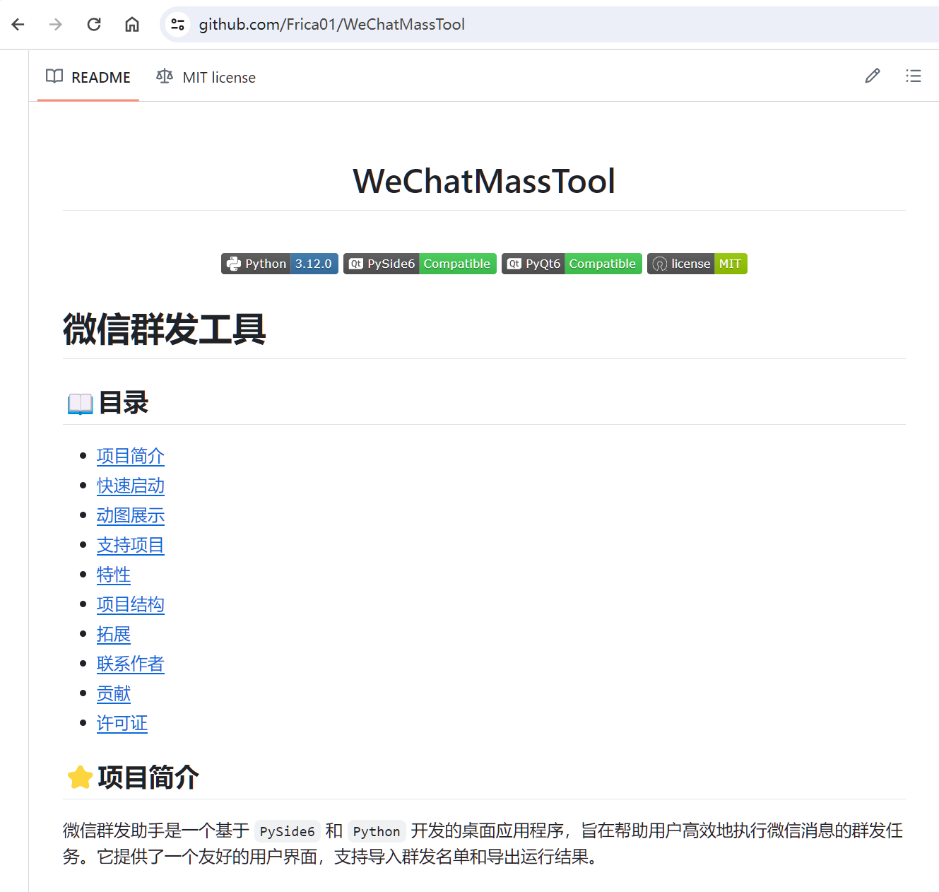Jump to 项目结构 section link

(x=131, y=604)
